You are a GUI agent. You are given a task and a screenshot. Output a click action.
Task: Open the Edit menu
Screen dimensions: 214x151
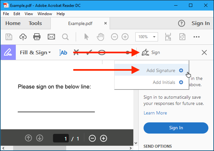click(17, 14)
